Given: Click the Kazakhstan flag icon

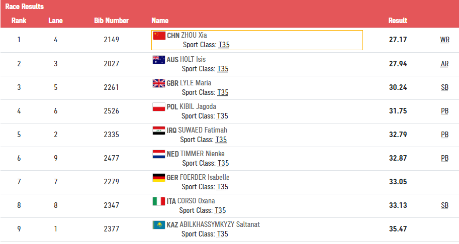Looking at the screenshot, I should pos(159,224).
